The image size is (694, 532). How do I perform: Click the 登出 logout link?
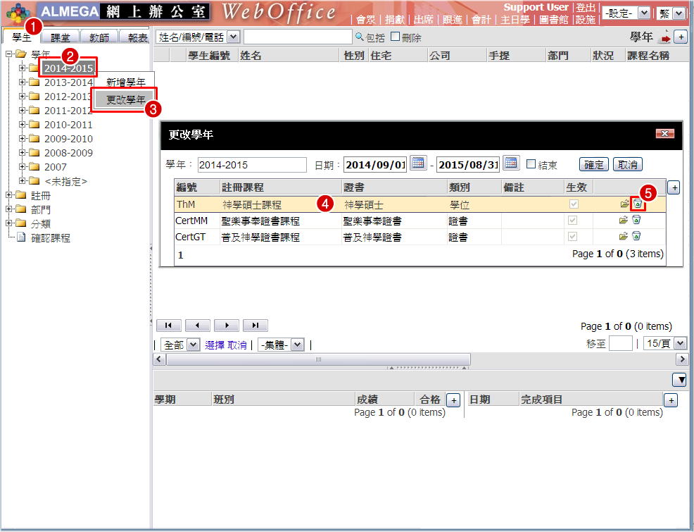pos(585,7)
